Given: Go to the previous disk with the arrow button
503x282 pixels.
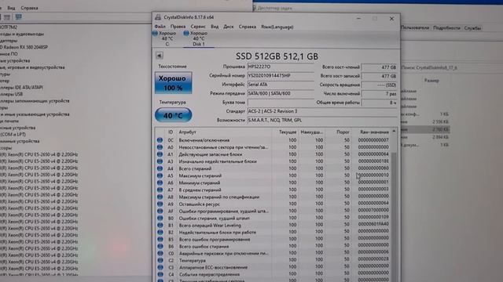Looking at the screenshot, I should [159, 56].
